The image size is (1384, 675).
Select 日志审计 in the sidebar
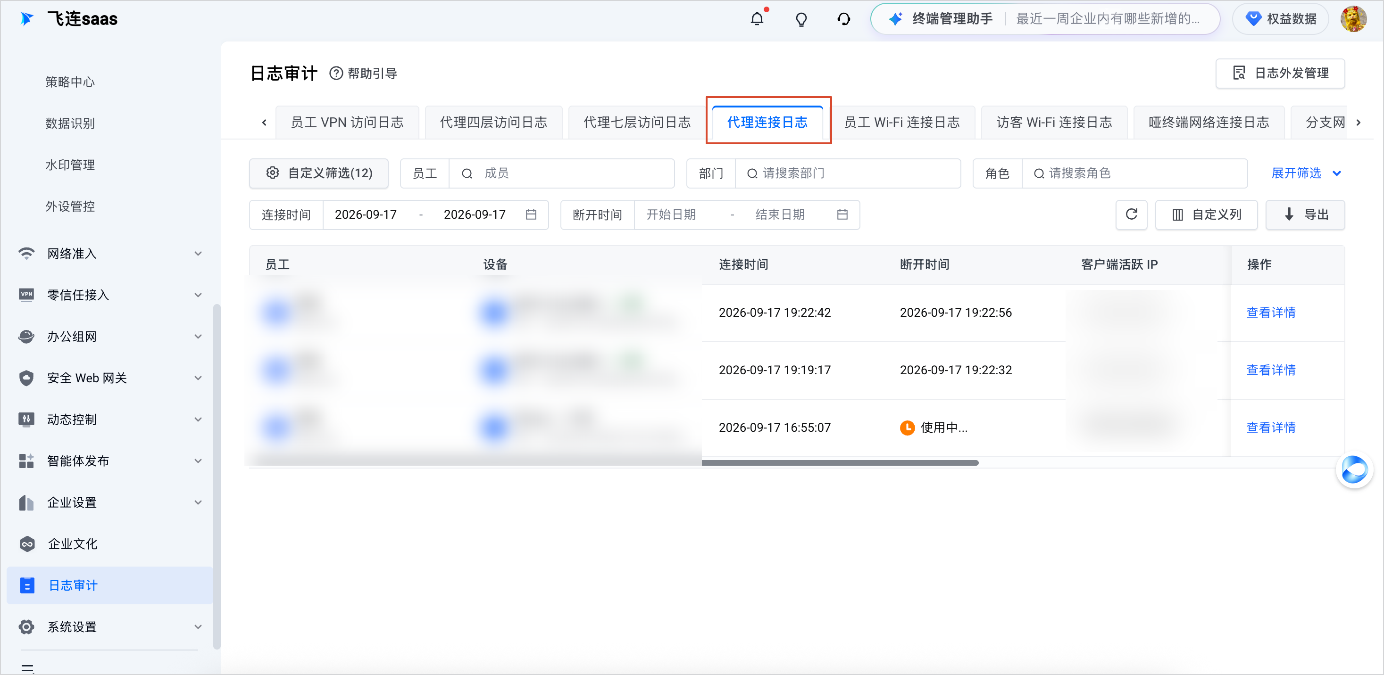110,585
